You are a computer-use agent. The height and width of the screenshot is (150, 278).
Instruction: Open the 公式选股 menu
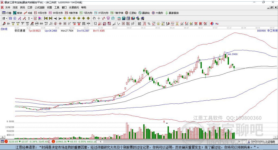point(40,7)
